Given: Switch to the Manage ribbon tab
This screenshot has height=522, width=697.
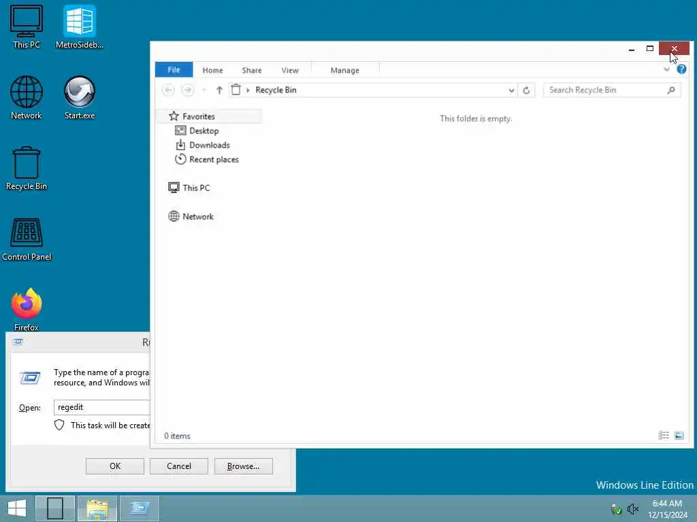Looking at the screenshot, I should [345, 70].
